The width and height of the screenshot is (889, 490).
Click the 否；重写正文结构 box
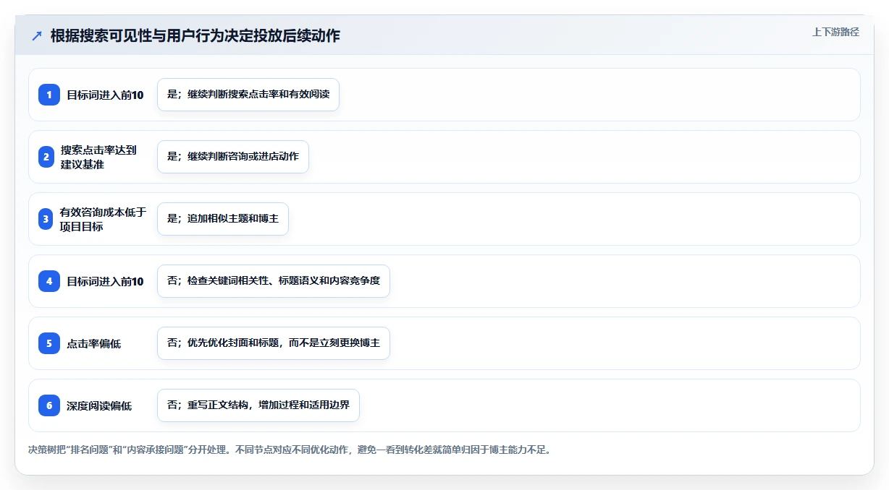(258, 405)
